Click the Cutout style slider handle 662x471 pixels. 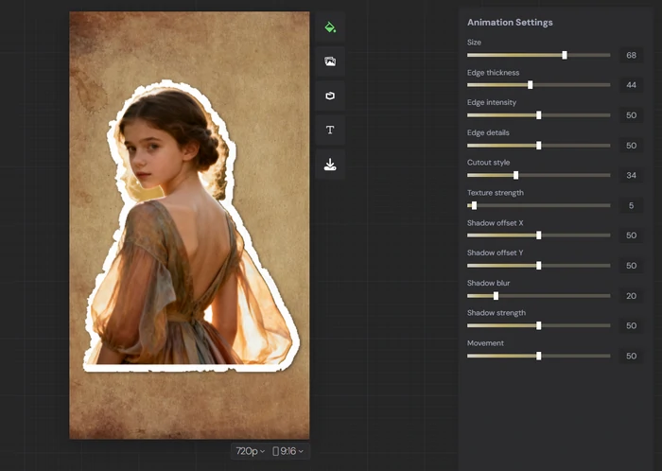[x=516, y=175]
